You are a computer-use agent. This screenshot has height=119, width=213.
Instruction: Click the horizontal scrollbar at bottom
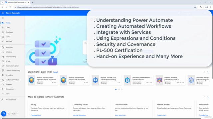(102, 118)
